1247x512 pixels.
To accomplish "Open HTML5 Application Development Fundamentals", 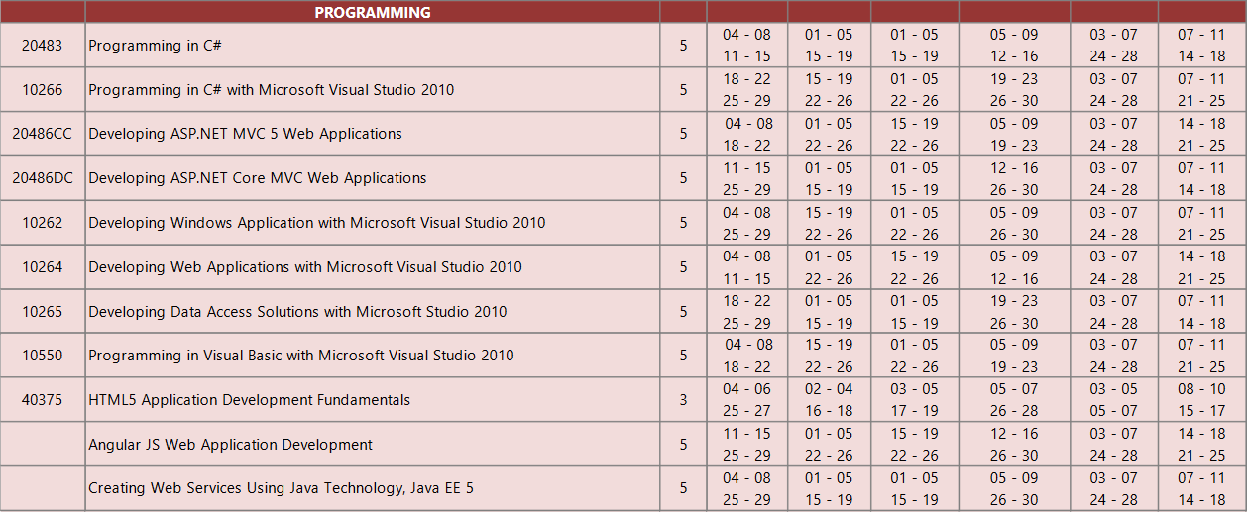I will (x=250, y=400).
